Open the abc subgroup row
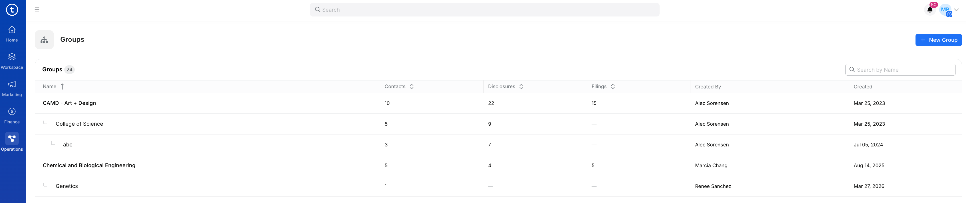 (x=68, y=145)
